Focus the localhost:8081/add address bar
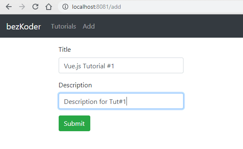Image resolution: width=243 pixels, height=149 pixels. click(x=150, y=7)
